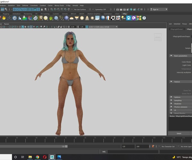This screenshot has width=192, height=160.
Task: Open Google Chrome from the taskbar
Action: [x=37, y=157]
